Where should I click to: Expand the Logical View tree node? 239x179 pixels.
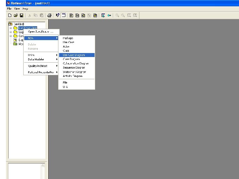point(11,32)
